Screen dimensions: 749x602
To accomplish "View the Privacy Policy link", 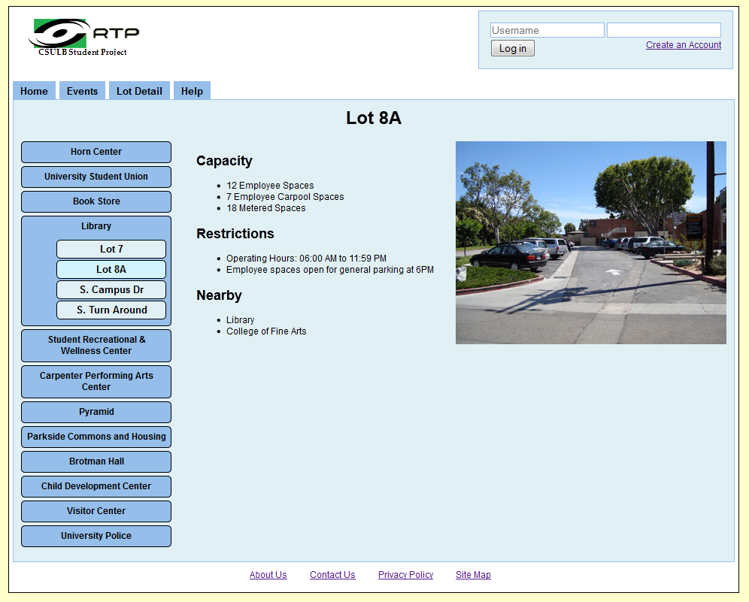I will tap(405, 575).
